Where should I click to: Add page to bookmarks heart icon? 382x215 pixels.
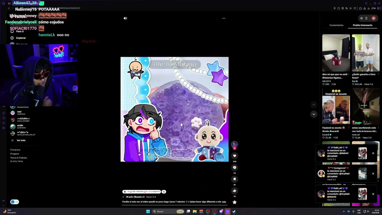pyautogui.click(x=355, y=8)
